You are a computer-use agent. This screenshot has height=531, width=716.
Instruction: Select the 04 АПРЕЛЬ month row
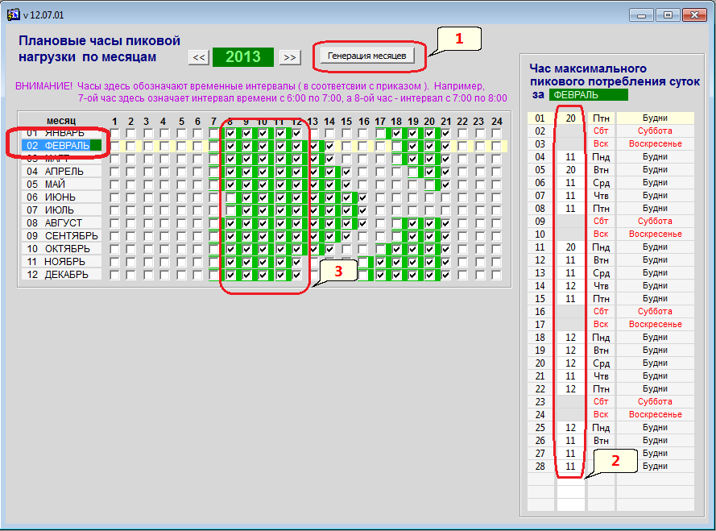point(63,172)
